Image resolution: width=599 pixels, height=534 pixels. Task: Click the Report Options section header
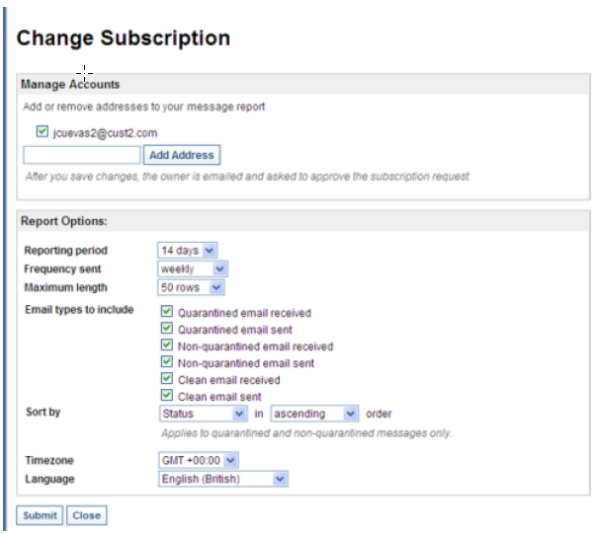coord(64,221)
